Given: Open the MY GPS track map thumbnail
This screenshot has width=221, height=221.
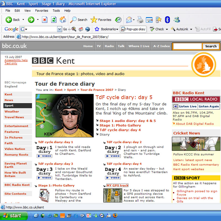Looking at the screenshot, I should point(112,195).
